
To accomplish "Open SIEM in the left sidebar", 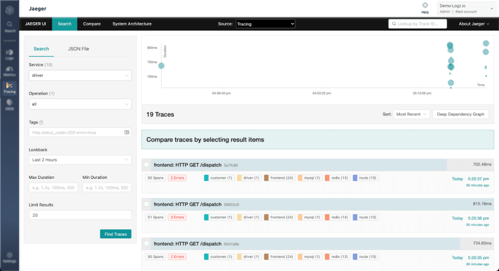I will click(x=9, y=105).
